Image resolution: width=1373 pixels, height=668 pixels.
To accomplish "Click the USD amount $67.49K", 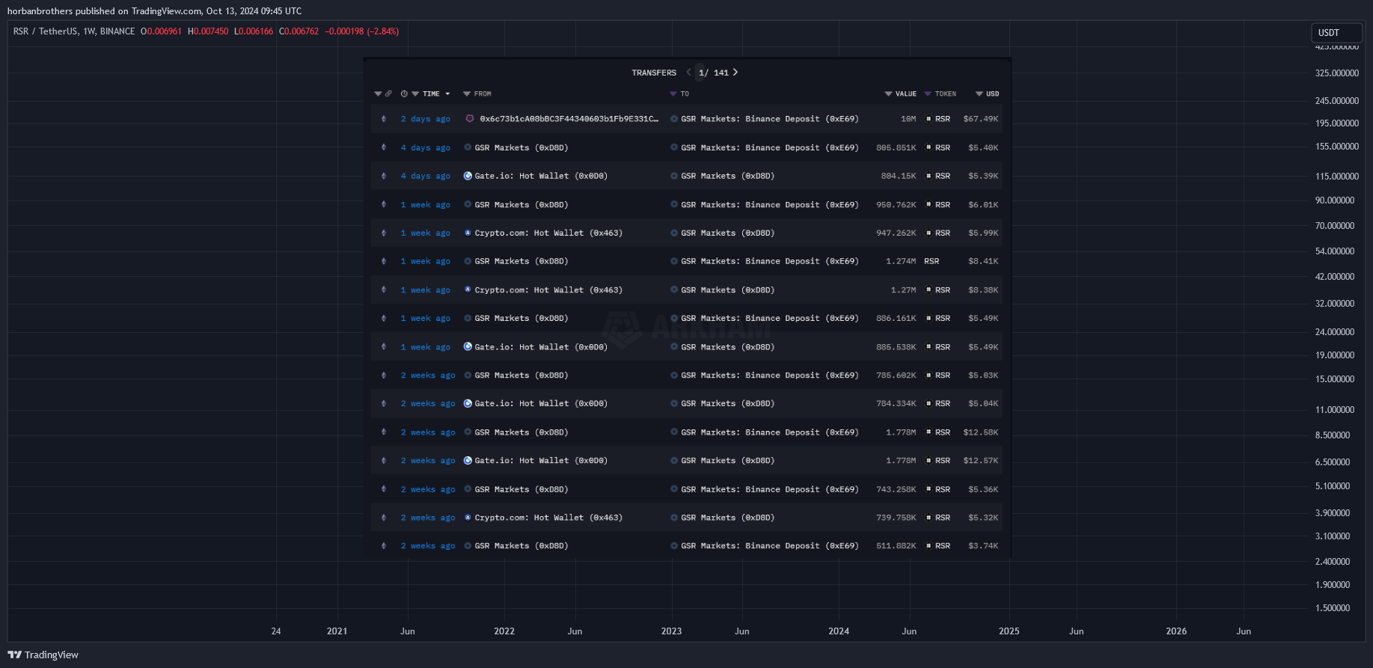I will tap(981, 119).
